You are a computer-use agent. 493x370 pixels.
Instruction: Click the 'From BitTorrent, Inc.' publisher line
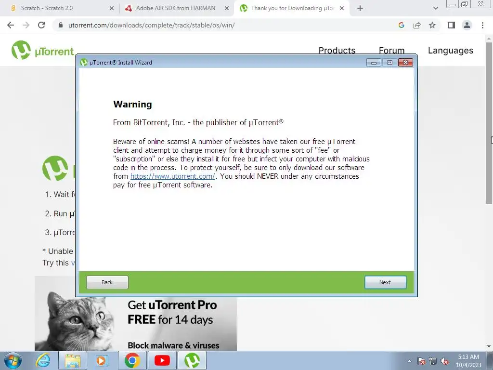[x=198, y=122]
